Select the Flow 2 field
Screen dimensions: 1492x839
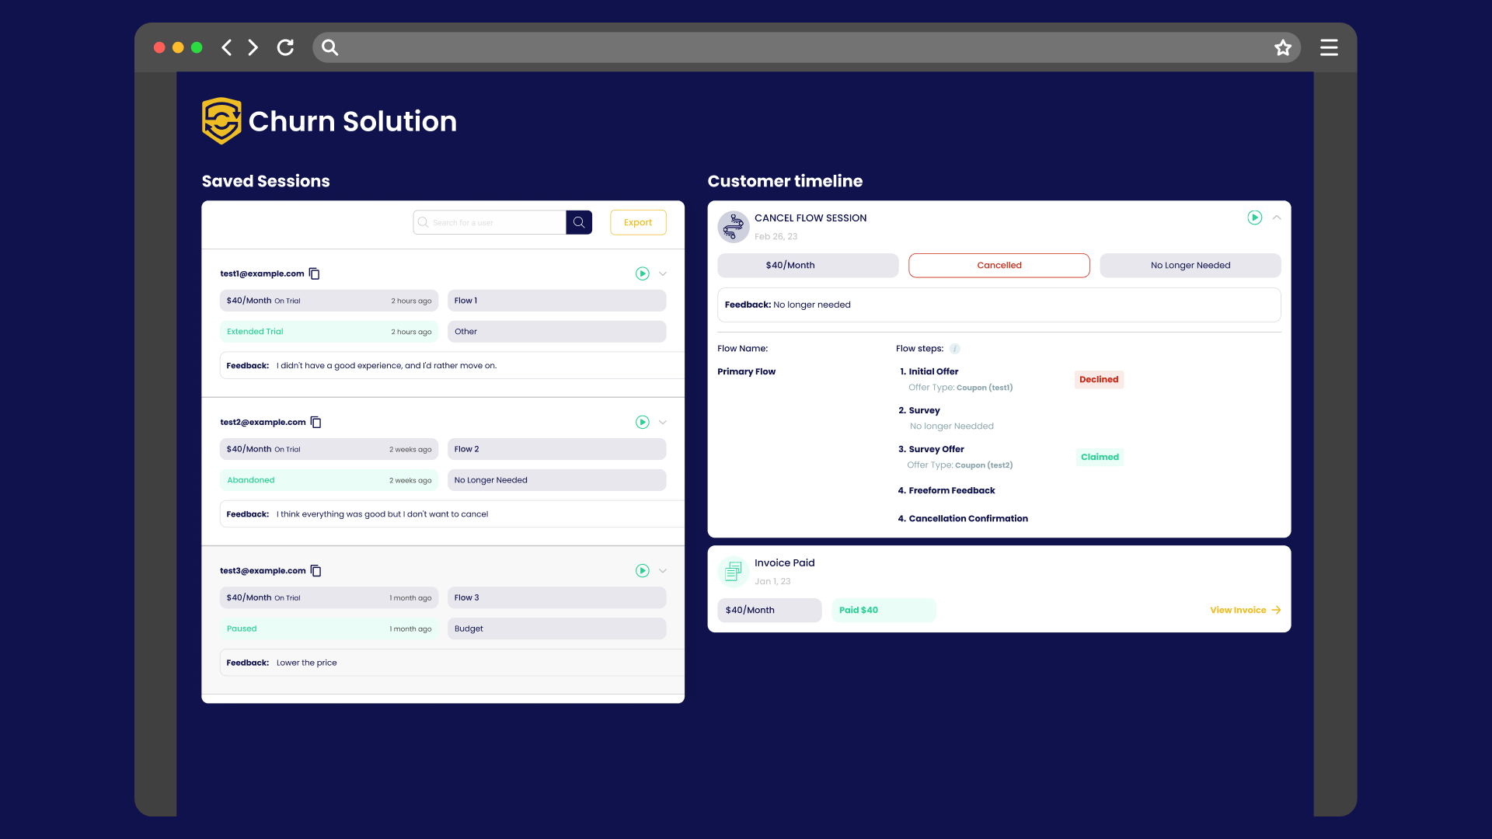[556, 449]
